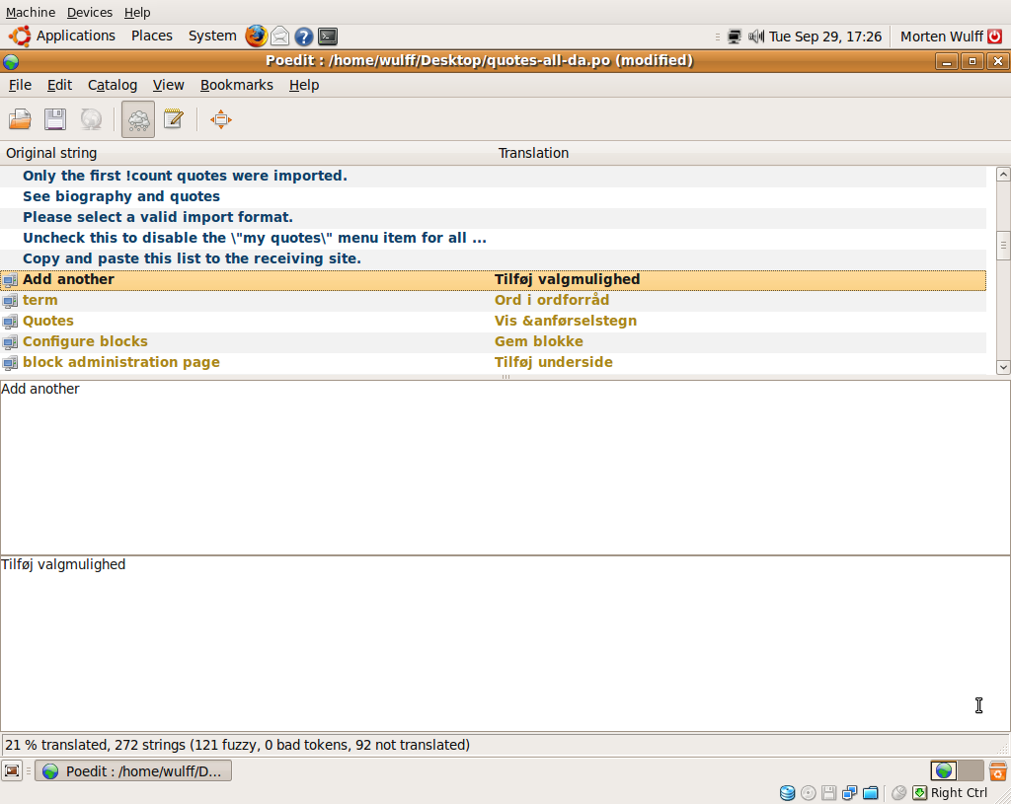The height and width of the screenshot is (804, 1011).
Task: Click the clock showing Tue Sep 29, 17:26
Action: point(825,37)
